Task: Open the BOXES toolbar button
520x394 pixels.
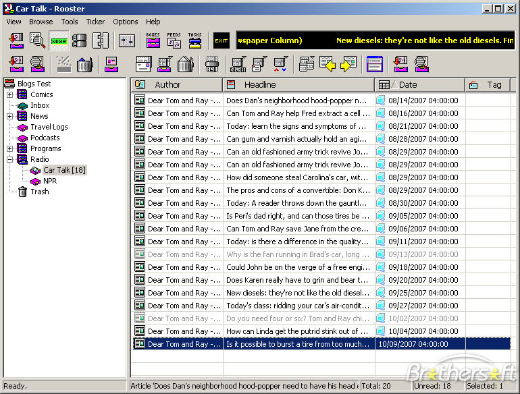Action: [153, 40]
